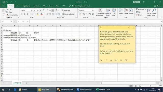Open the sticky note three-dot menu
Image resolution: width=163 pixels, height=92 pixels.
click(129, 27)
